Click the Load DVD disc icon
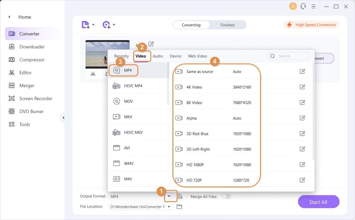 point(106,25)
